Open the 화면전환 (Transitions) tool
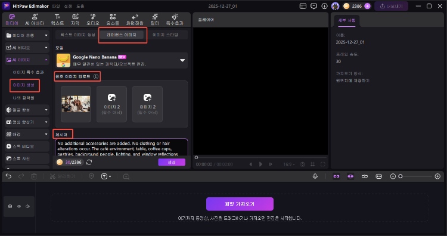Screen dimensions: 447x236 [x=135, y=20]
